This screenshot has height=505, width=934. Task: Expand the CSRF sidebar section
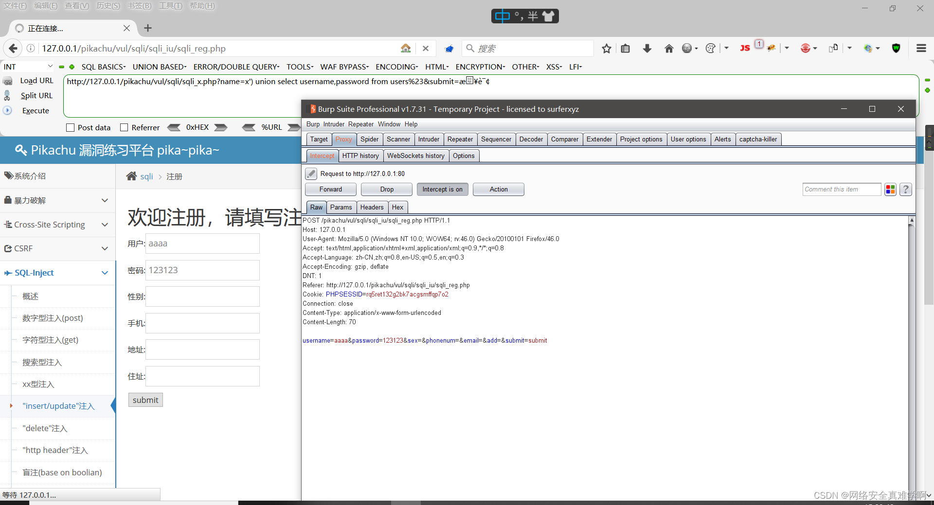[x=57, y=248]
